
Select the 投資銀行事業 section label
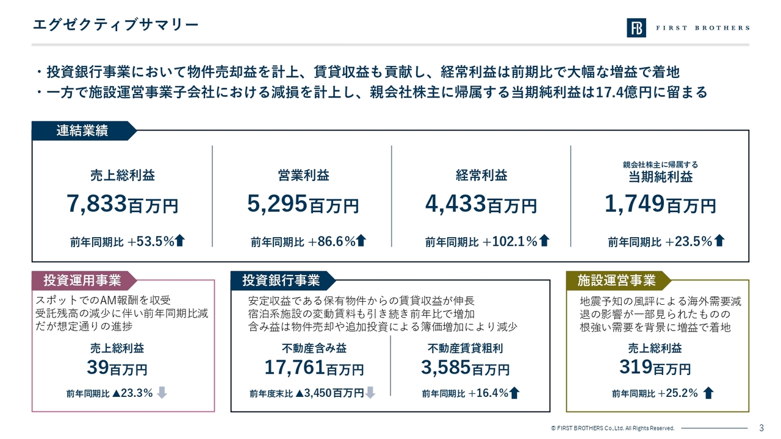(x=281, y=280)
